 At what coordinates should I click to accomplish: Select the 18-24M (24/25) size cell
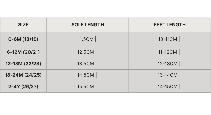(x=23, y=75)
